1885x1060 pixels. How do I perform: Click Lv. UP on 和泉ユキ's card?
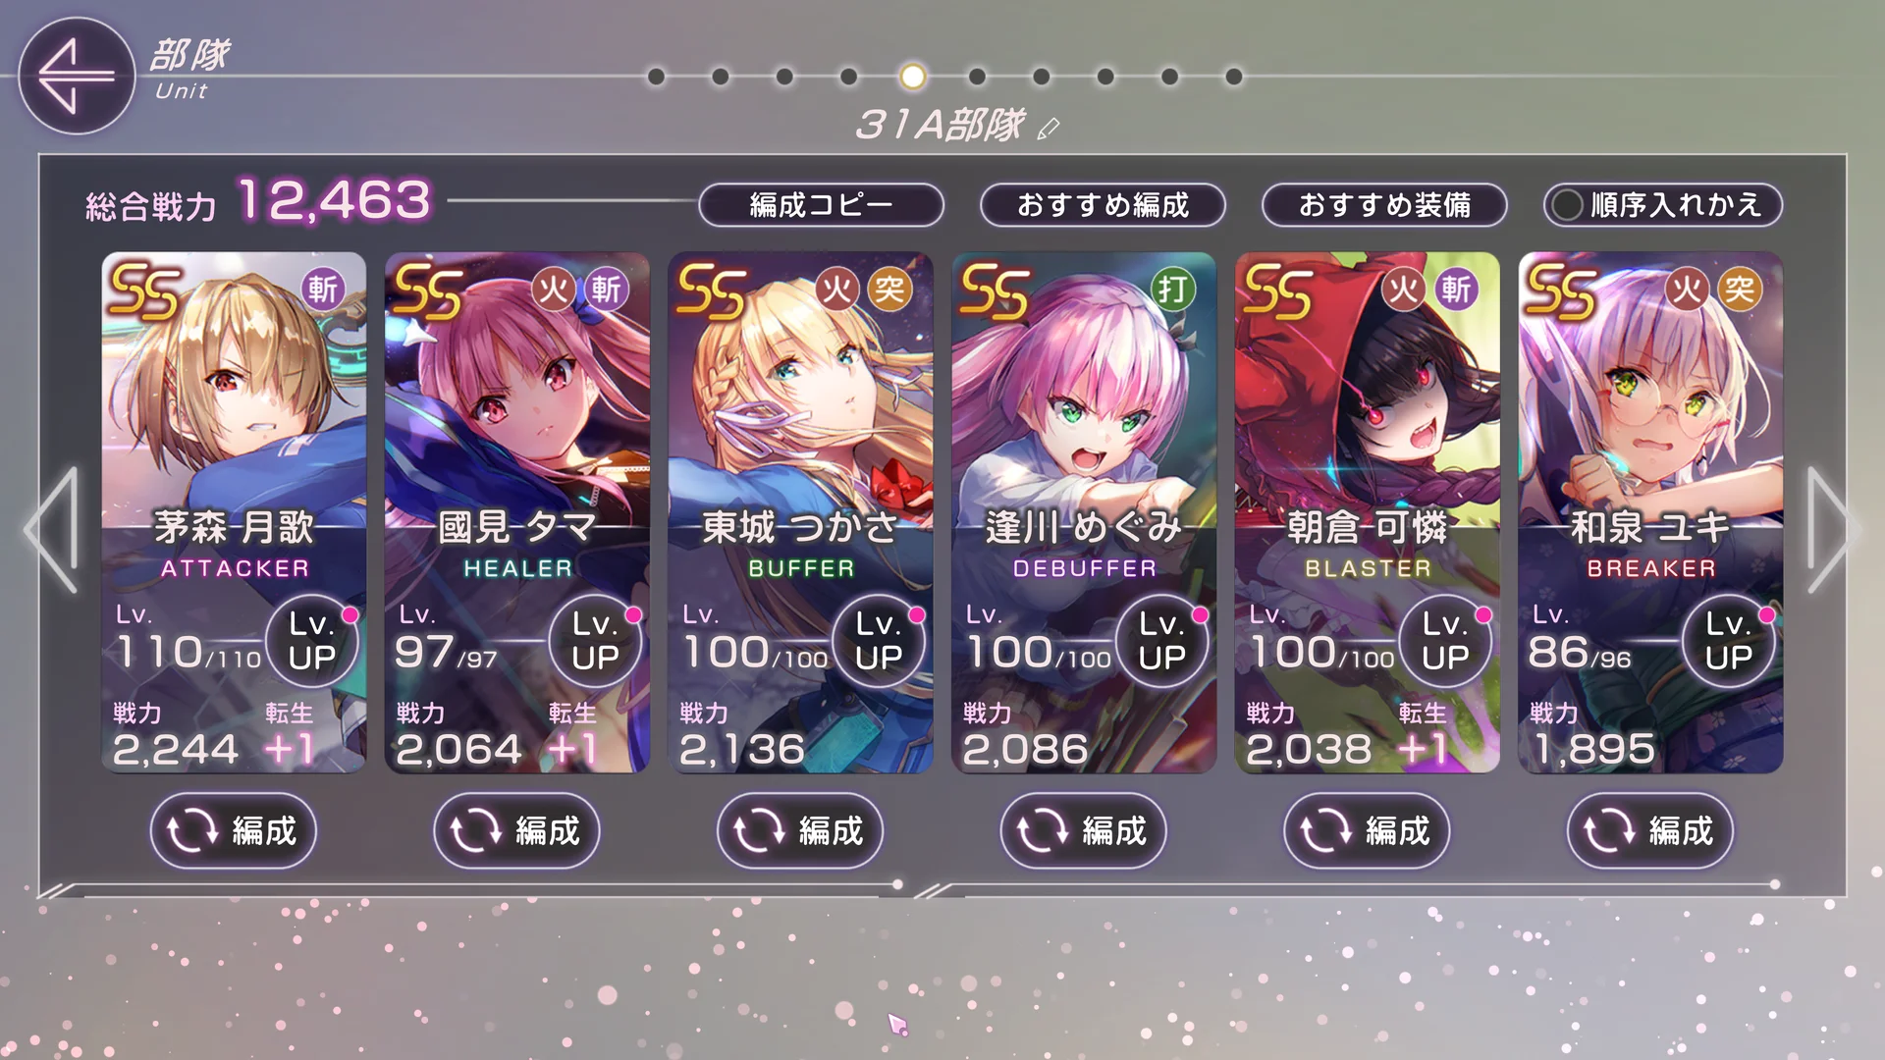coord(1729,641)
